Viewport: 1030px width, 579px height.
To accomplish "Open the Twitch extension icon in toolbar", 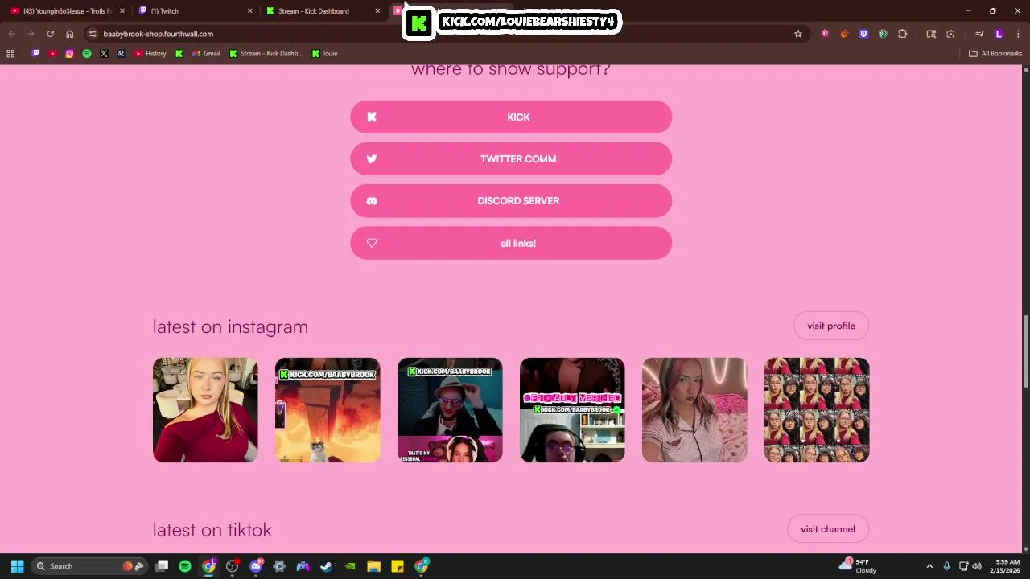I will pos(863,34).
